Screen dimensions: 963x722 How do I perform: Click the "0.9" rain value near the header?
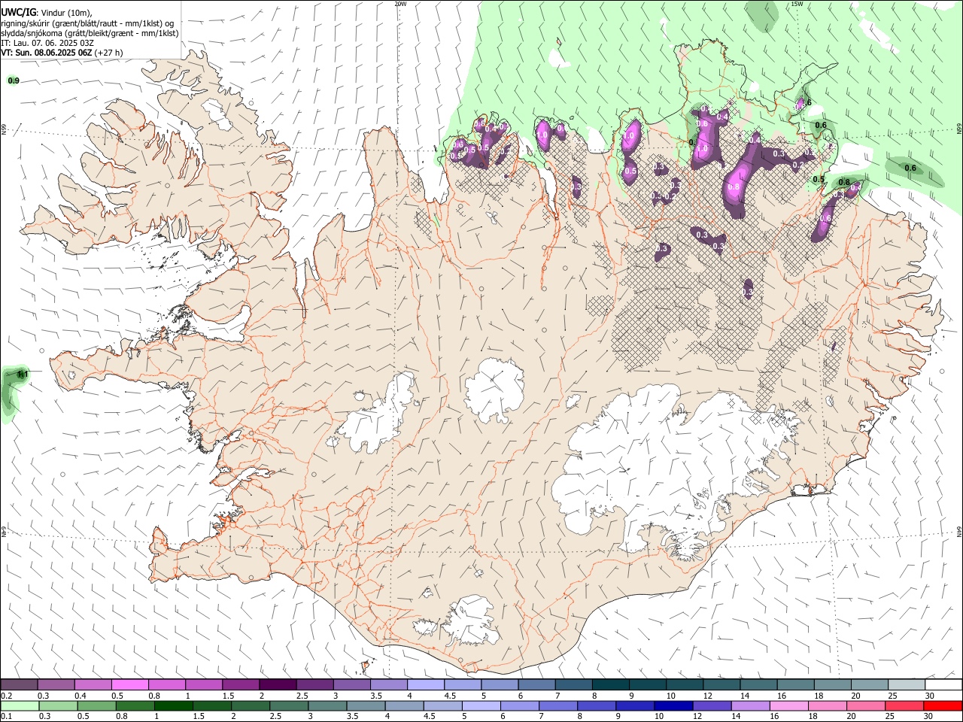(14, 80)
